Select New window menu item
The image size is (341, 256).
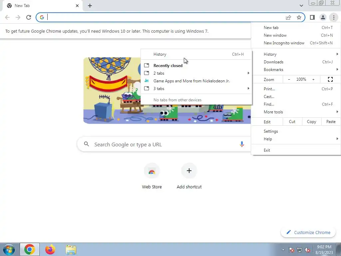(x=296, y=35)
